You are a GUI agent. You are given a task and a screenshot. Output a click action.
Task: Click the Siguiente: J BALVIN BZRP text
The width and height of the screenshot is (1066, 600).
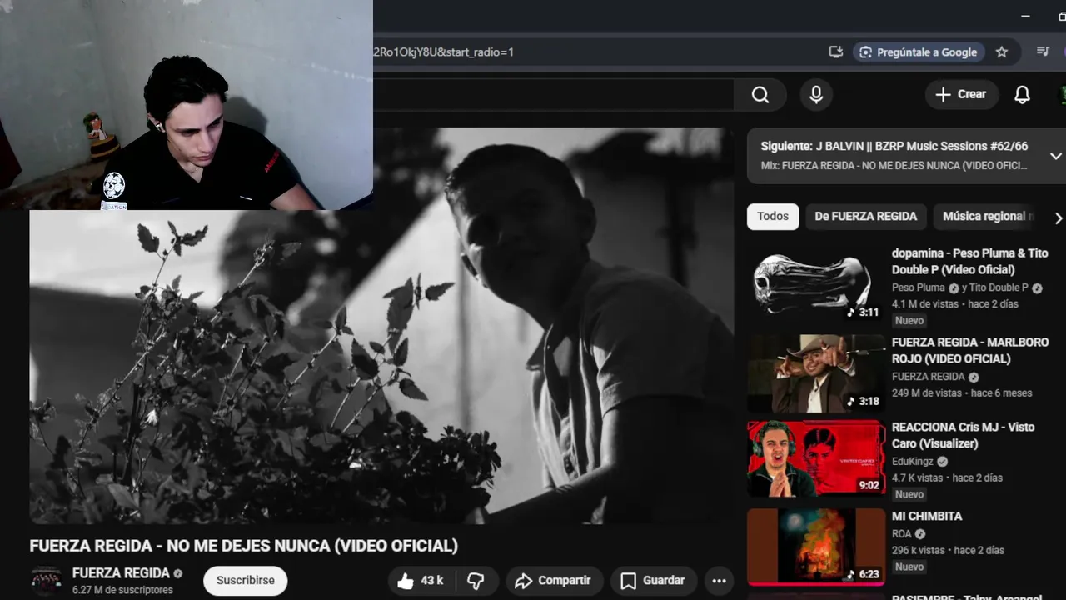pos(894,147)
